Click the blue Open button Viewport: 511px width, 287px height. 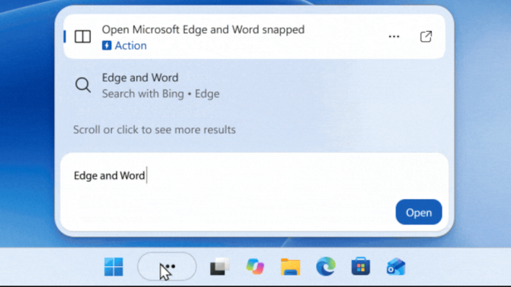(419, 212)
